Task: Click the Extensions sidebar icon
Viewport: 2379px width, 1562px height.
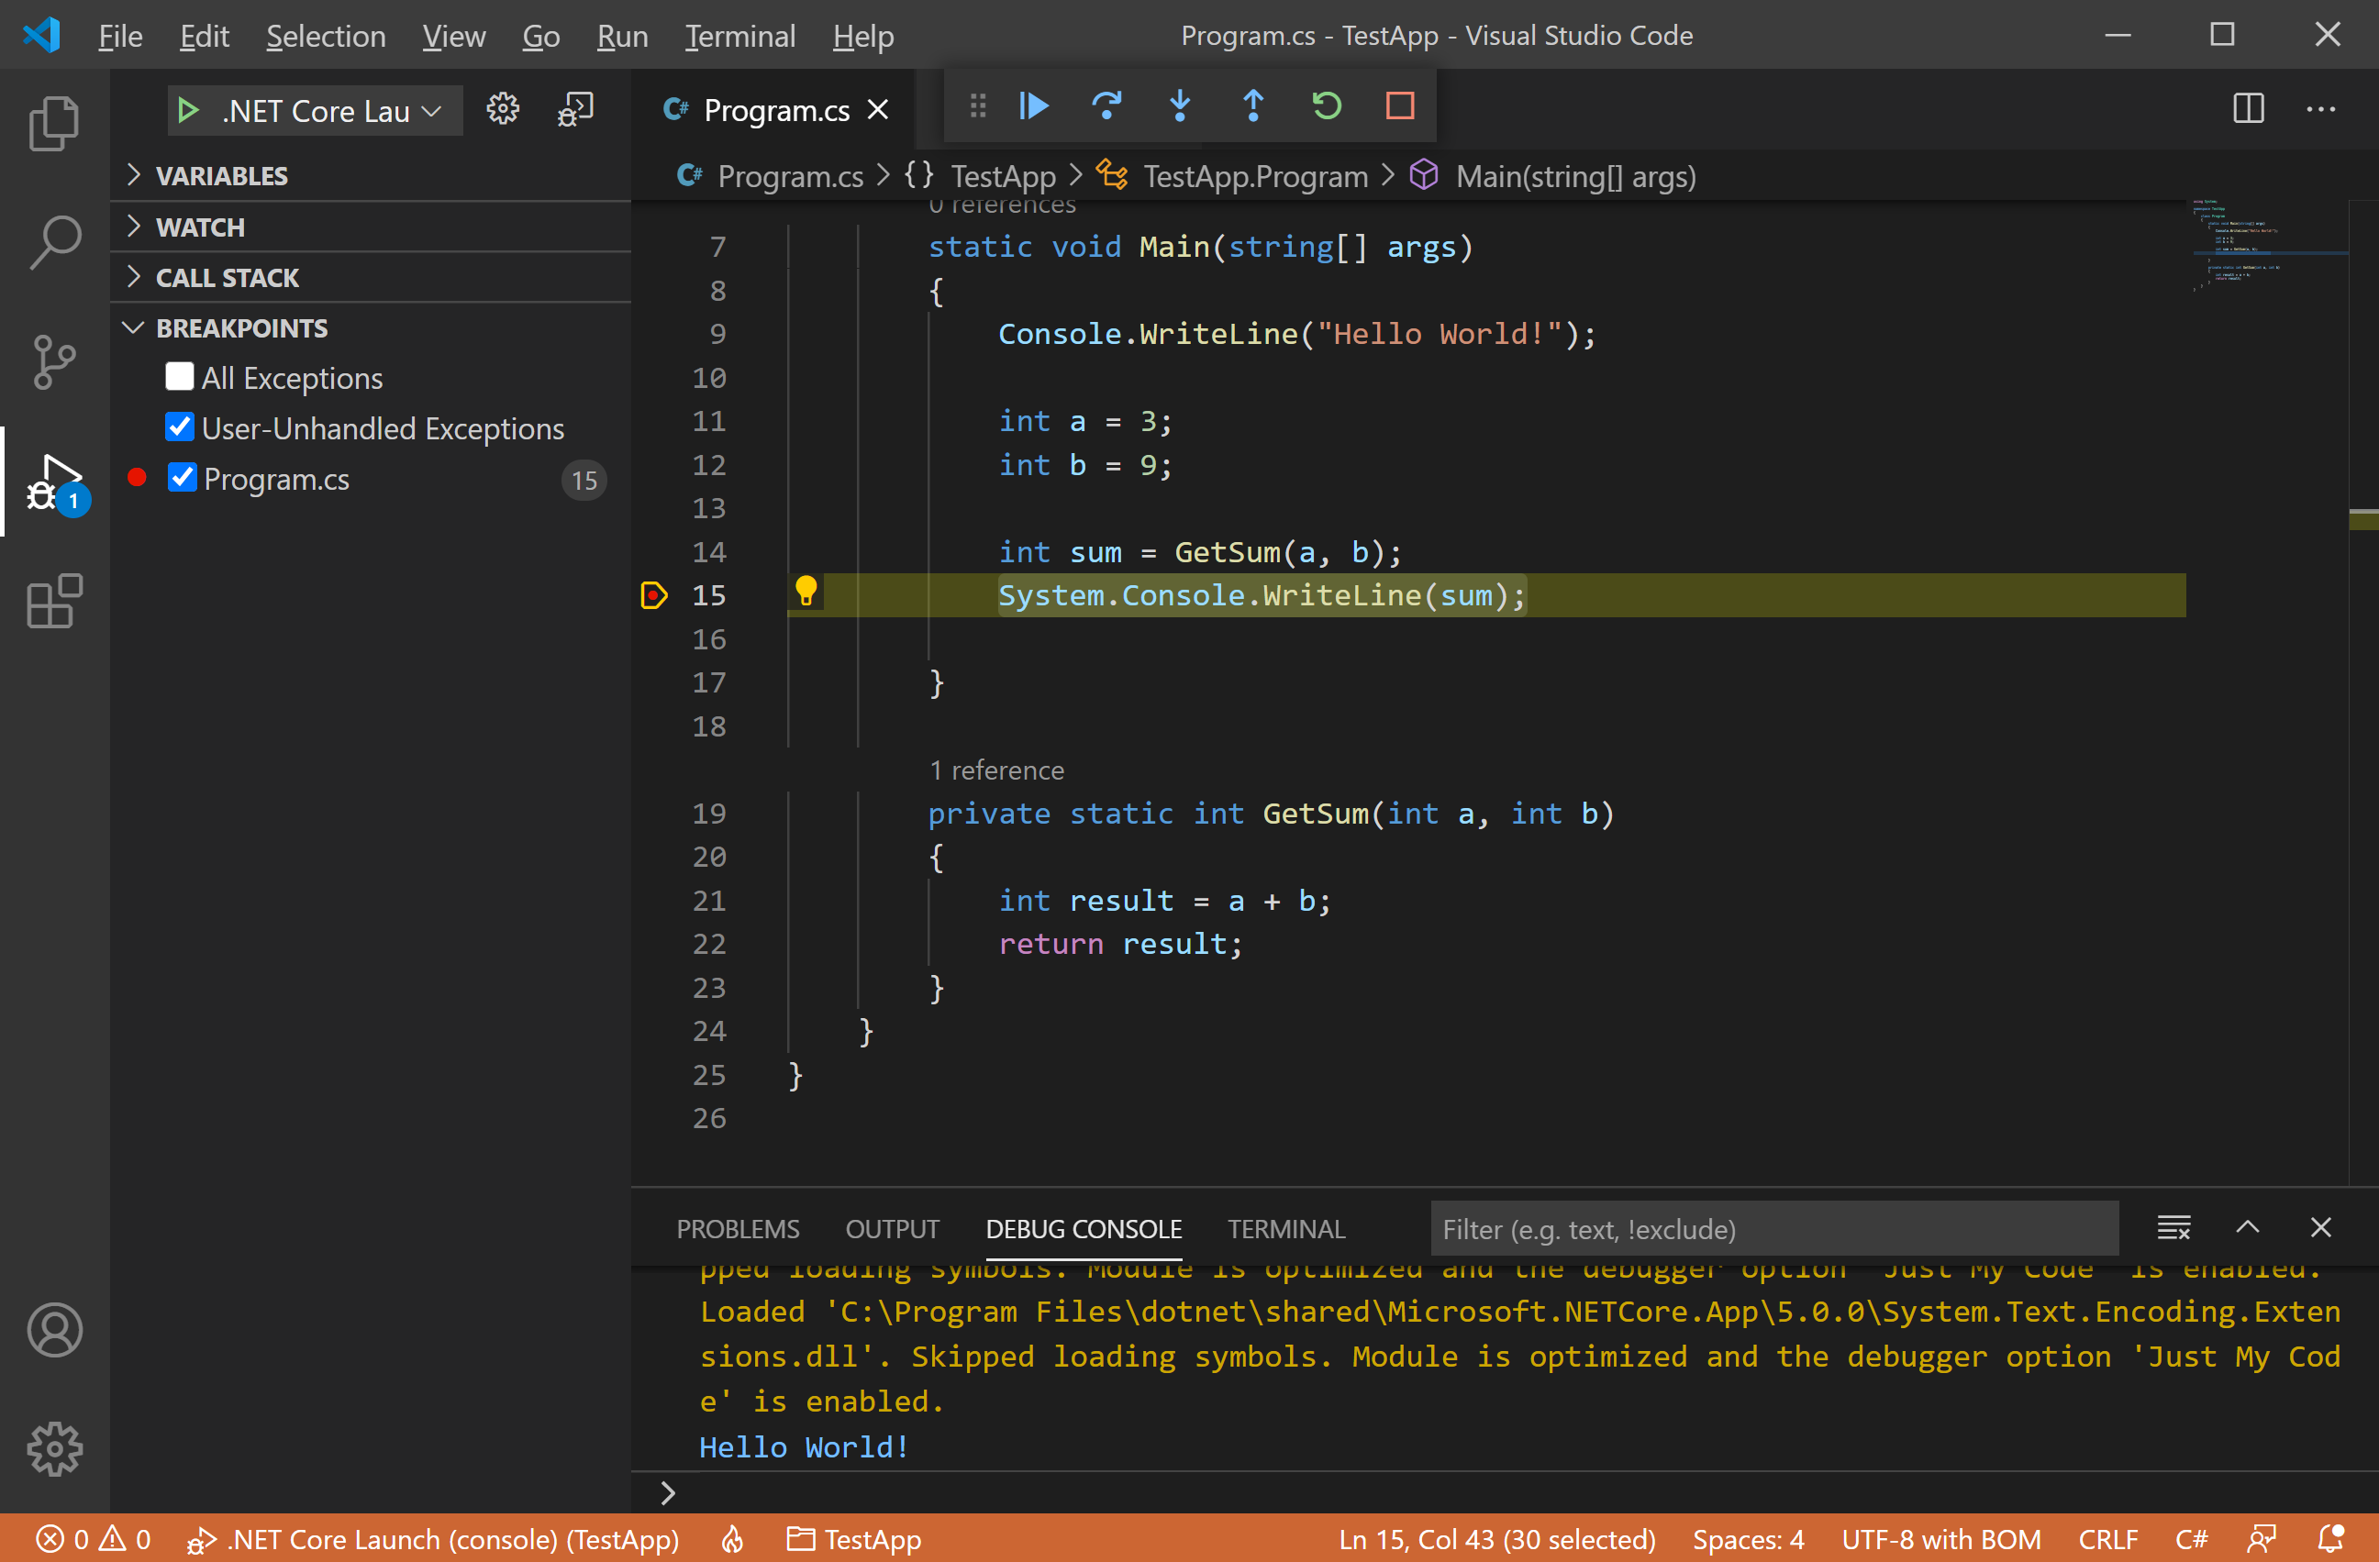Action: pyautogui.click(x=52, y=604)
